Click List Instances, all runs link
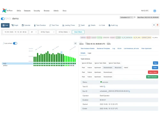 131,48
